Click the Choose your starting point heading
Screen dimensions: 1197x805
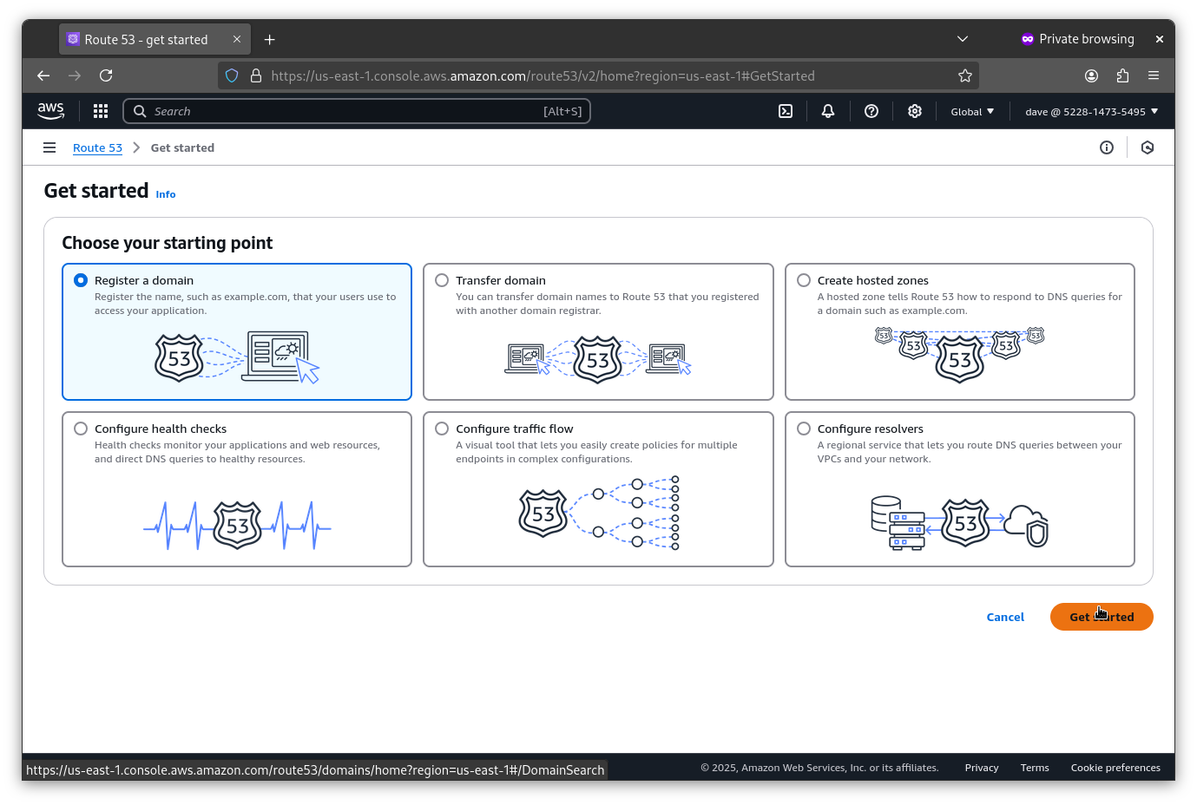[x=168, y=243]
